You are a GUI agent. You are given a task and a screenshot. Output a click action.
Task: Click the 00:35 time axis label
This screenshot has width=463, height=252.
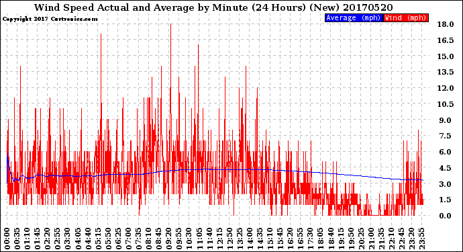pos(17,239)
